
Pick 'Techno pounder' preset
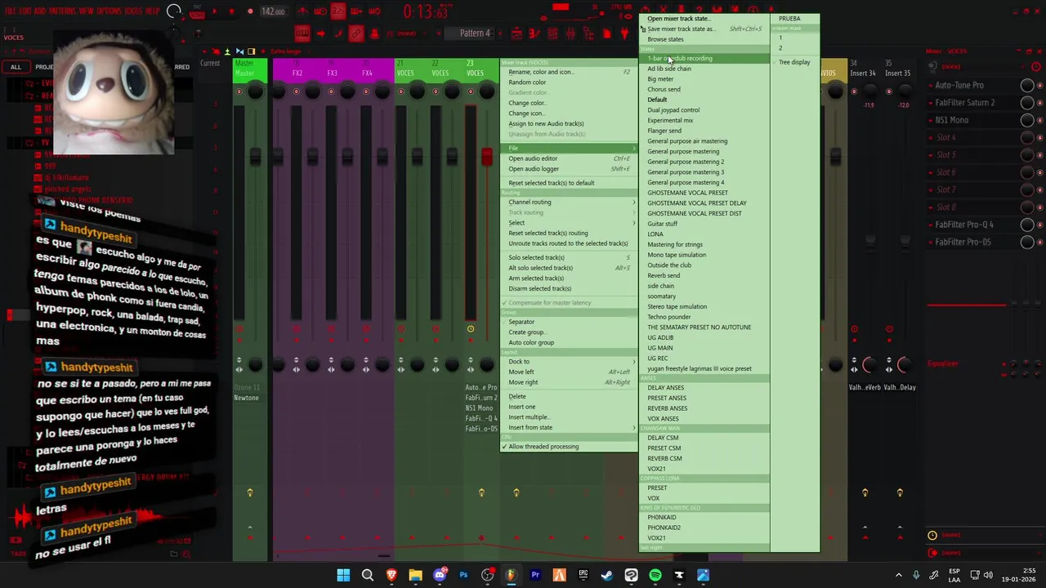[704, 317]
